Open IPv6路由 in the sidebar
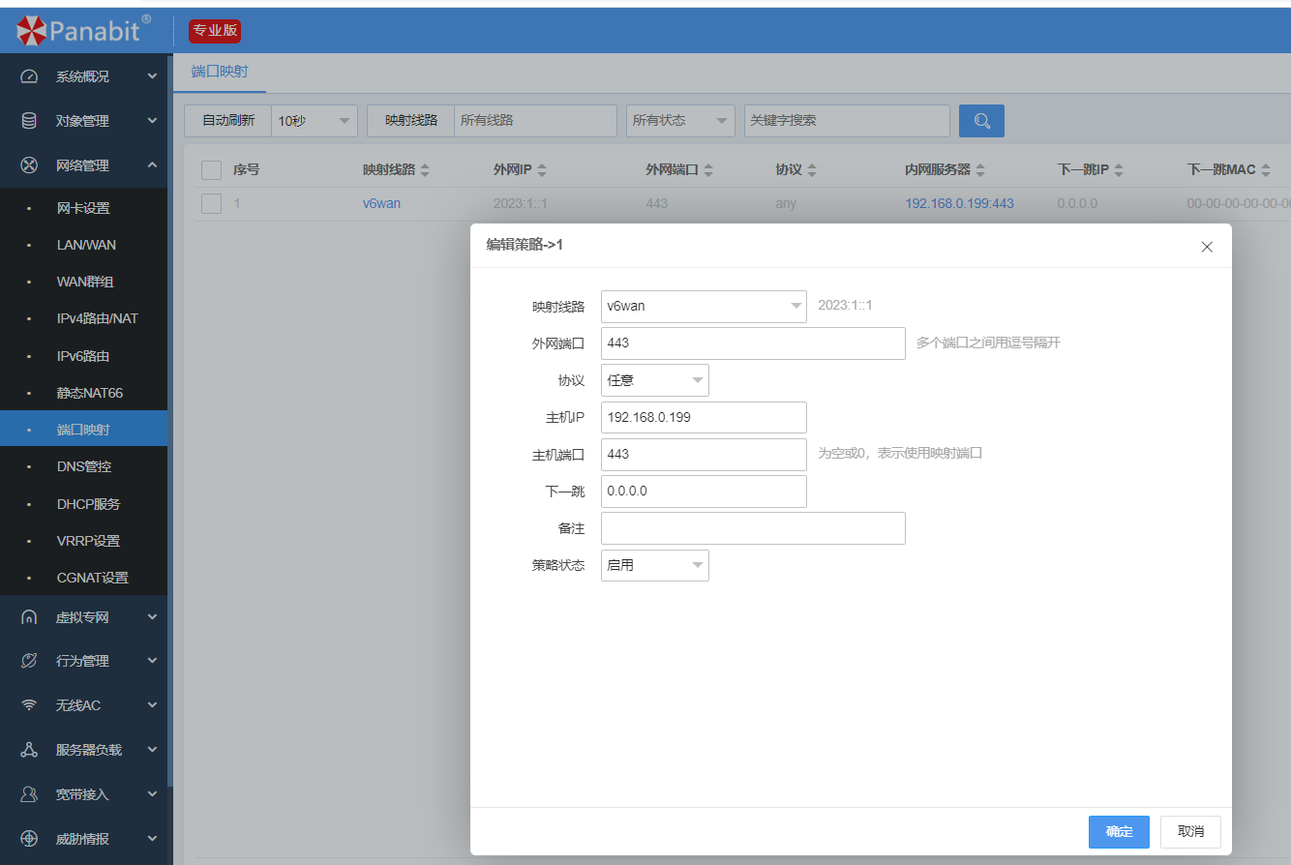Viewport: 1291px width, 865px height. coord(83,356)
